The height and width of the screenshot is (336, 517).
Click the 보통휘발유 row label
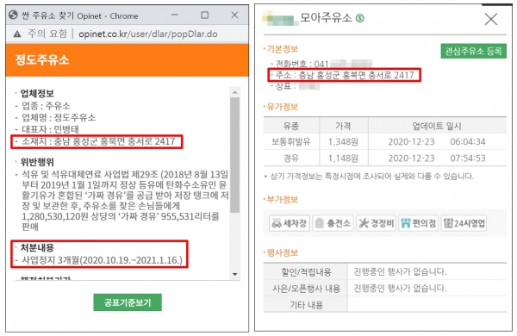tap(291, 142)
